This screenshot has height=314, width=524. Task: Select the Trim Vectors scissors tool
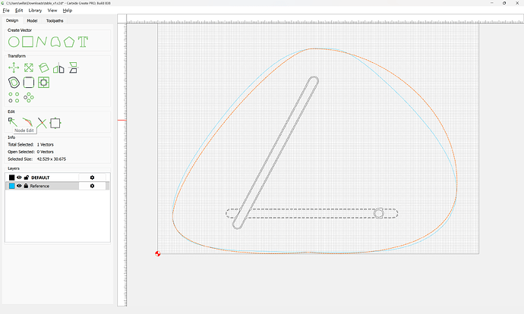[x=42, y=122]
